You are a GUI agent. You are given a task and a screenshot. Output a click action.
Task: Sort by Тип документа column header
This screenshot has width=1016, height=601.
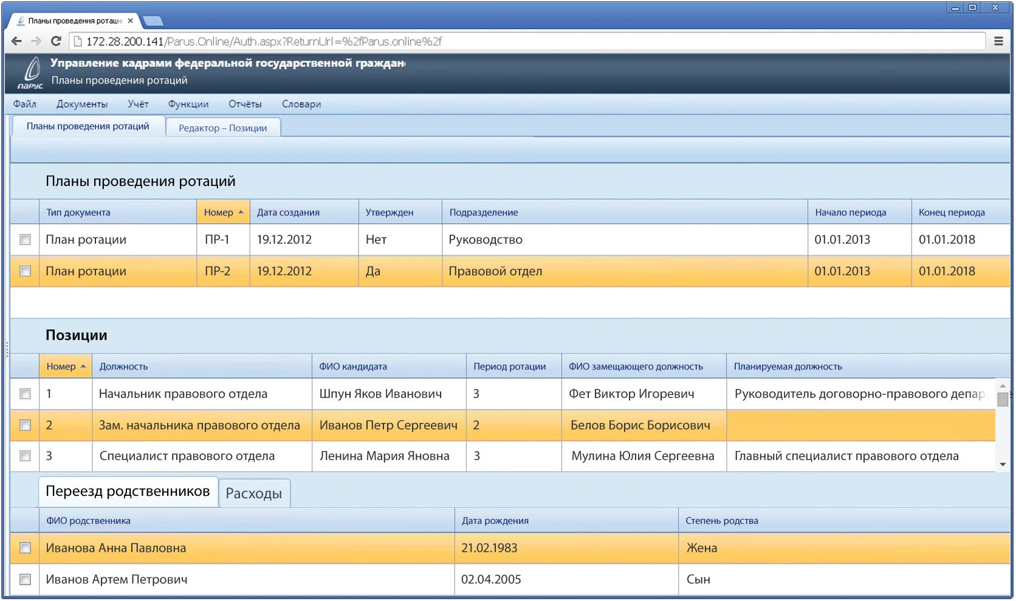point(117,212)
